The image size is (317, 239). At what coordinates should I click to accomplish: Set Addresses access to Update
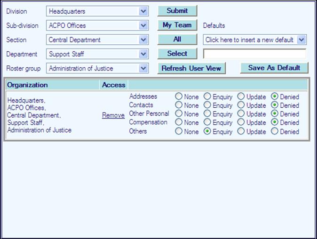[241, 97]
